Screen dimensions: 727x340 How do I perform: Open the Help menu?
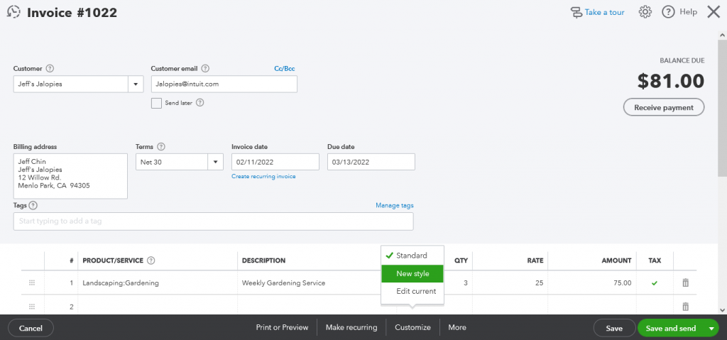click(x=679, y=12)
